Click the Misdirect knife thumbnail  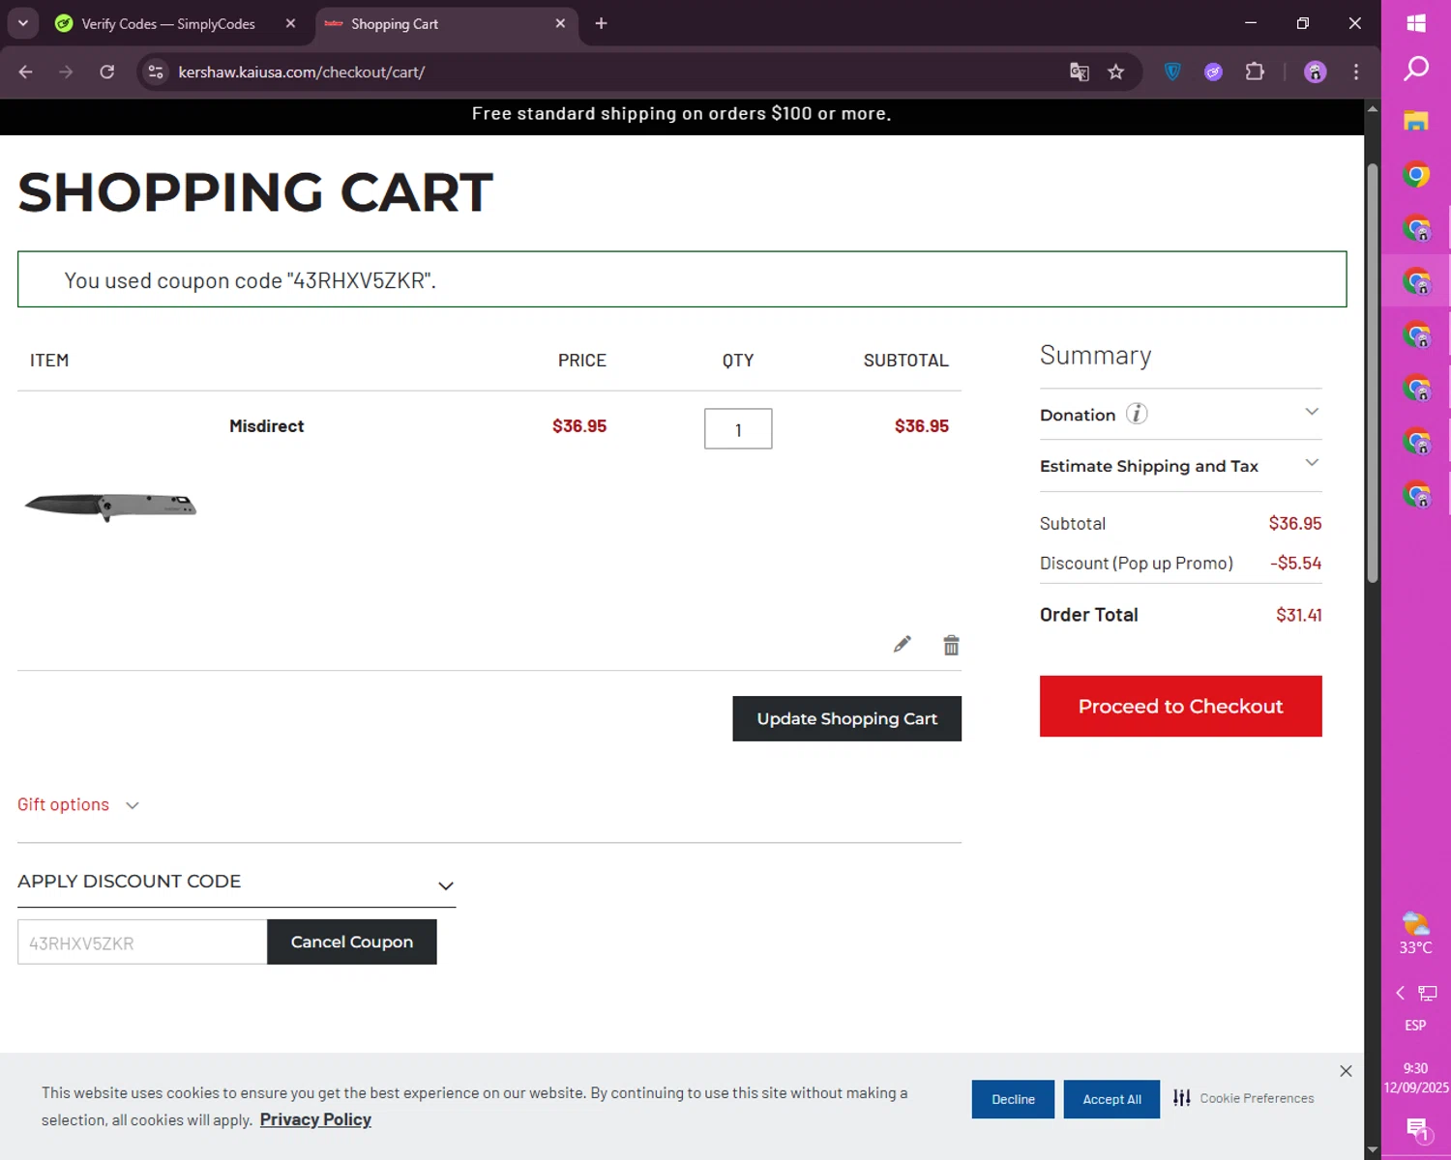(110, 506)
